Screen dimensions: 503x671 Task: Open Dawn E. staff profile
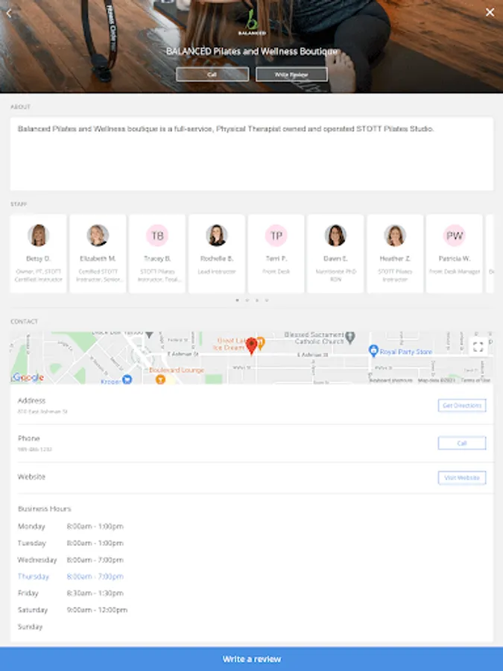tap(336, 253)
